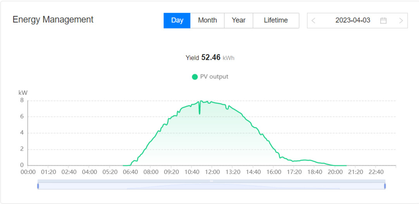Click the left handle of zoom slider

[38, 186]
